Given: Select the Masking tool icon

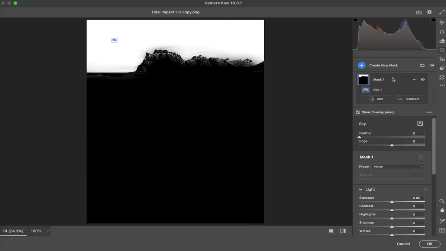Looking at the screenshot, I should pyautogui.click(x=442, y=50).
